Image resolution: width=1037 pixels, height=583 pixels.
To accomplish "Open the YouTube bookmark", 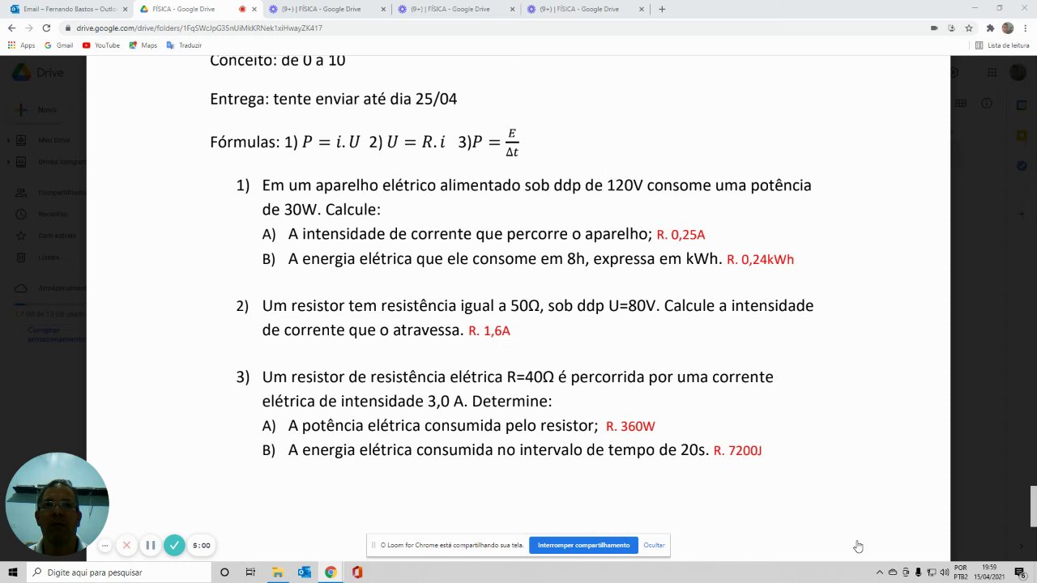I will coord(101,45).
